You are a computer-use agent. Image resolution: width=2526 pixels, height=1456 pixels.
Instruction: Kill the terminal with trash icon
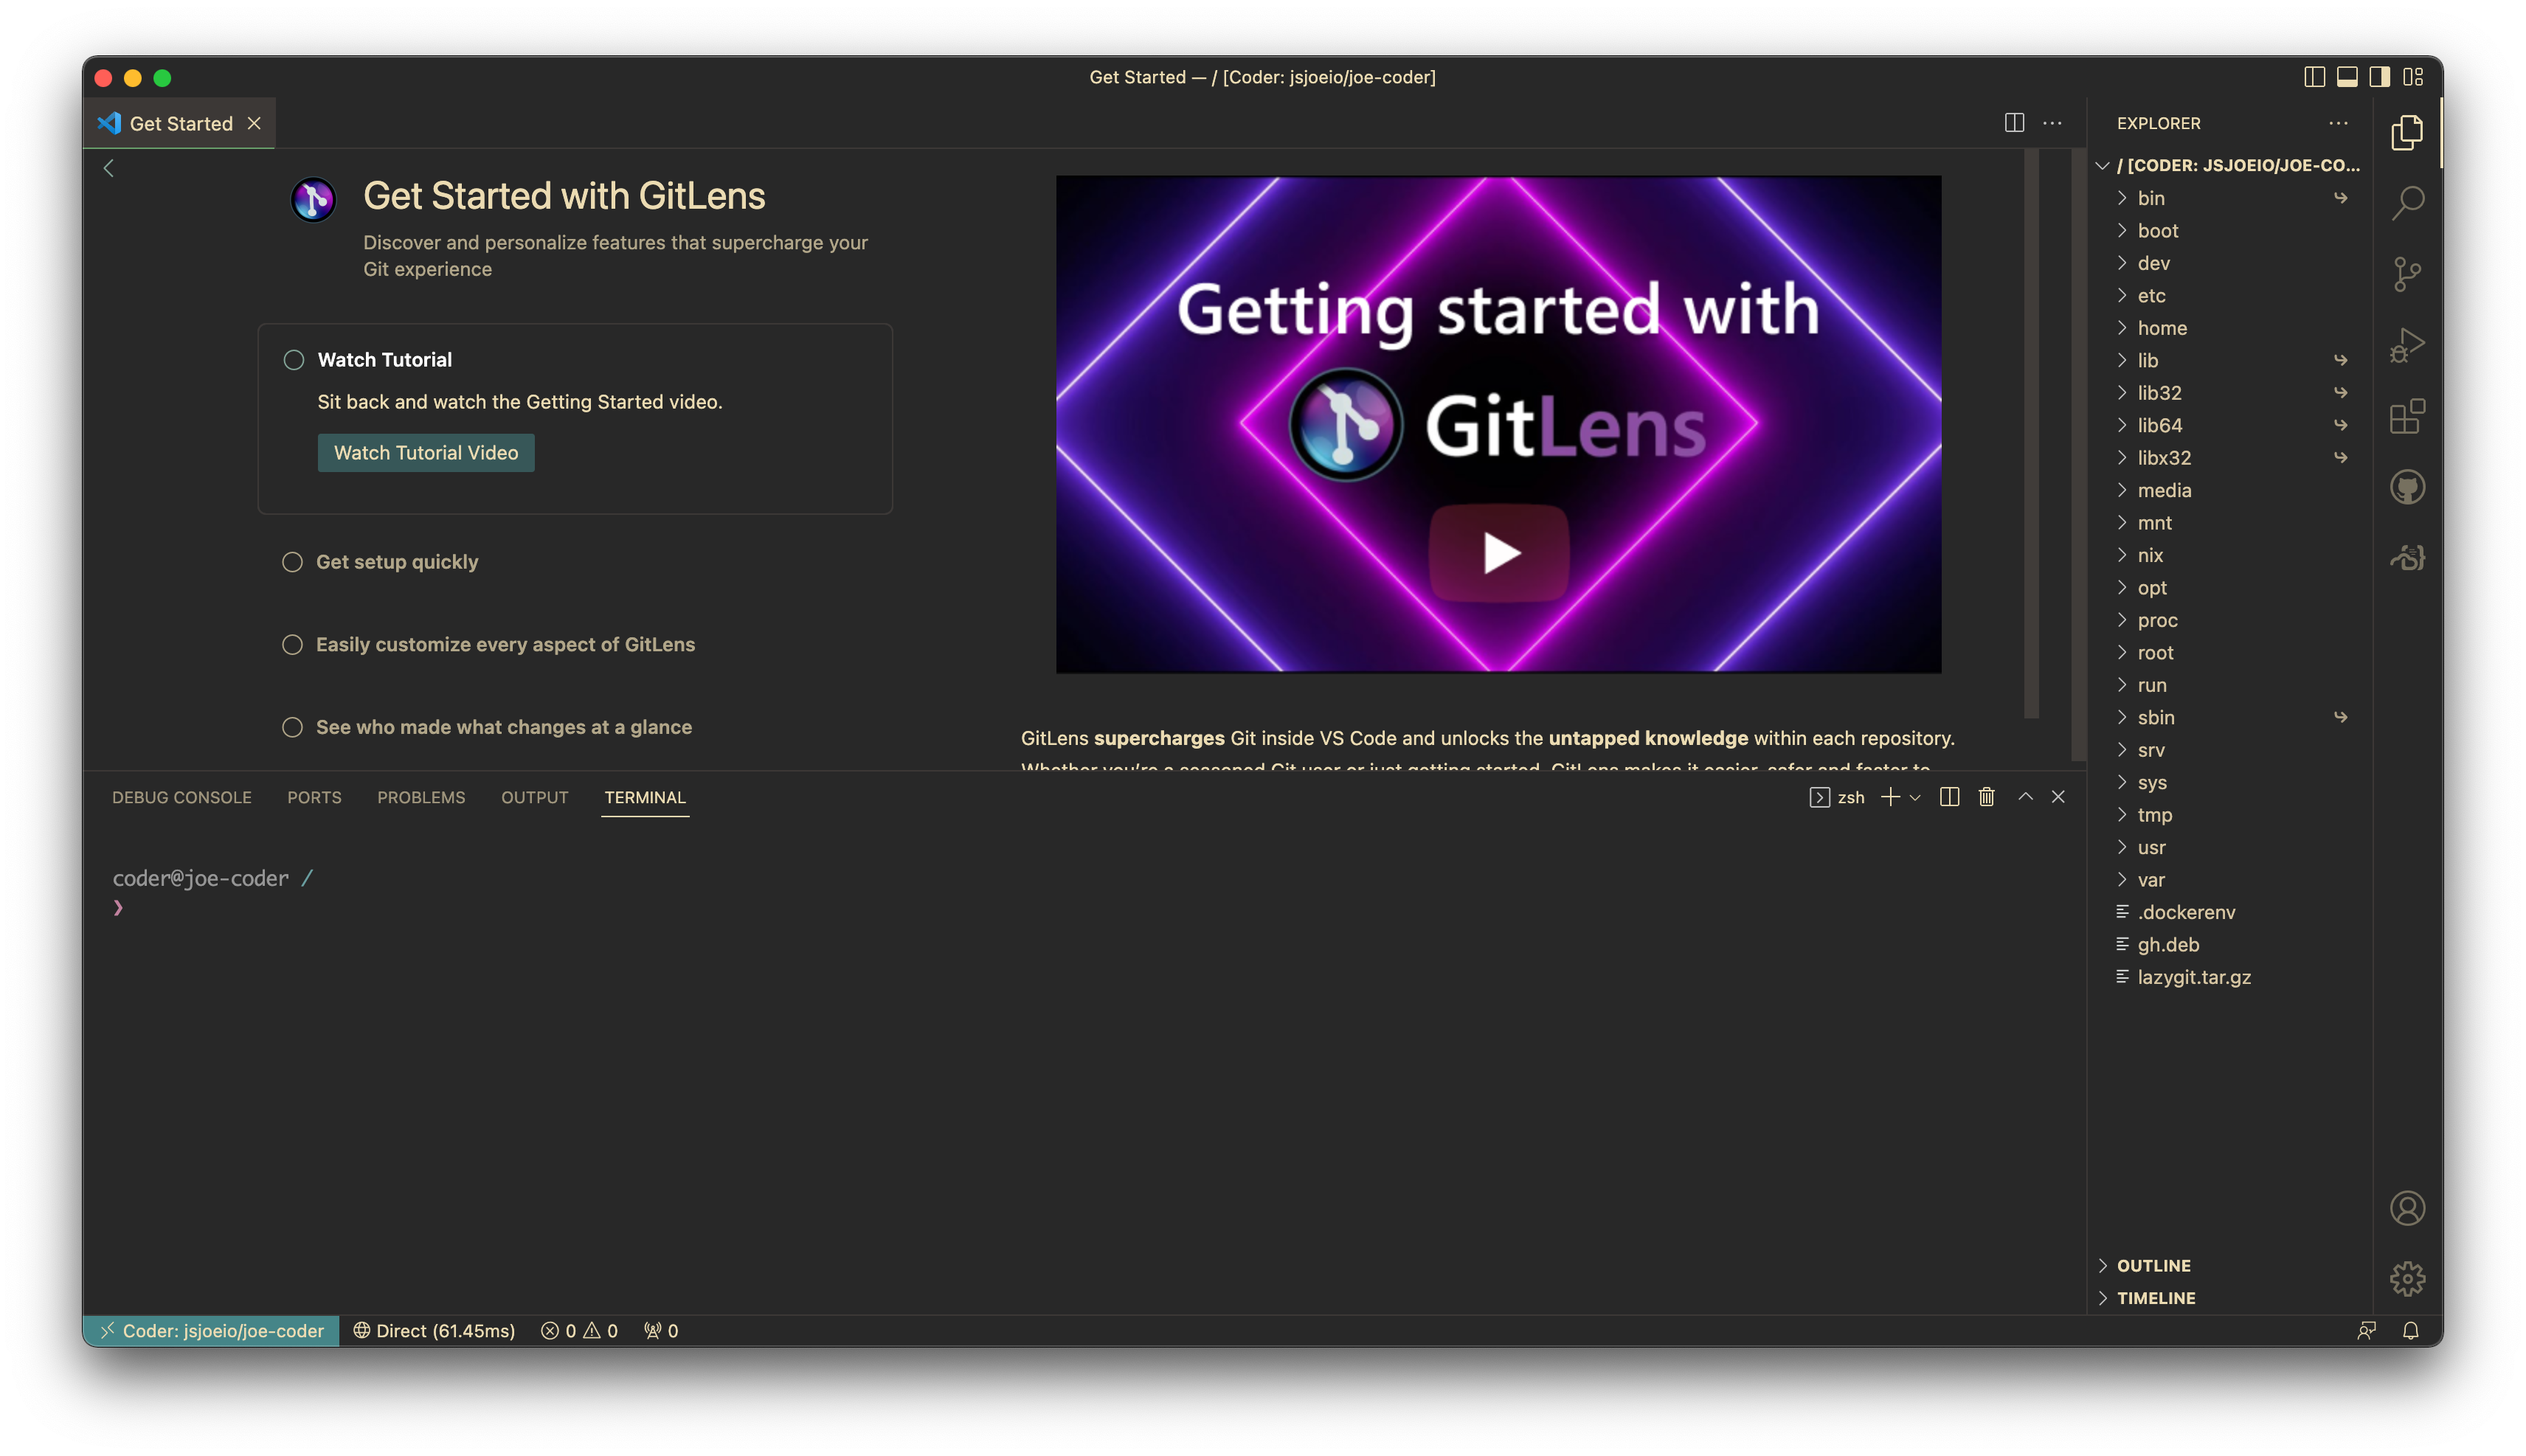click(1986, 797)
